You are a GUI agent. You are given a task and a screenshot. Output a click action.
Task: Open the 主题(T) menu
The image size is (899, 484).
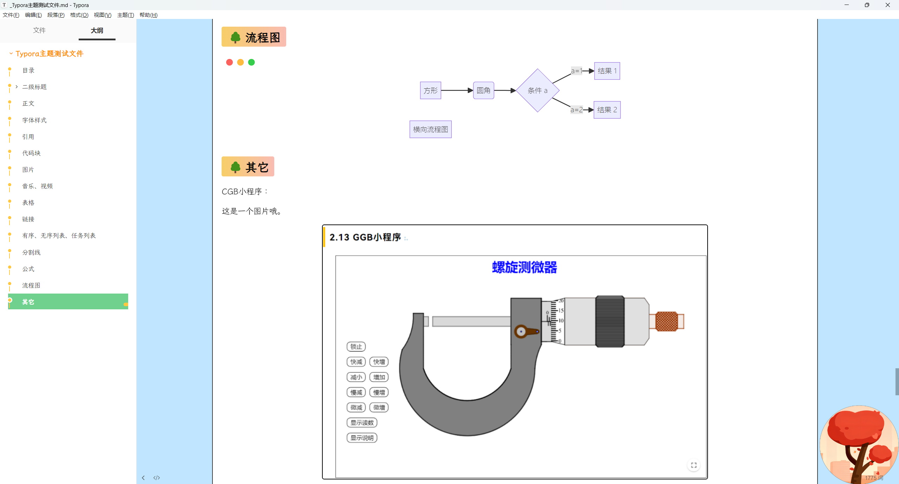point(125,15)
